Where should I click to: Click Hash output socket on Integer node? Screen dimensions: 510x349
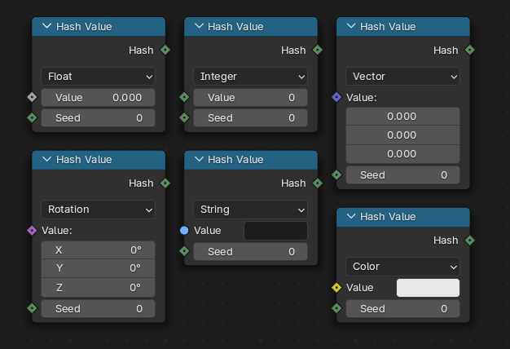point(318,50)
